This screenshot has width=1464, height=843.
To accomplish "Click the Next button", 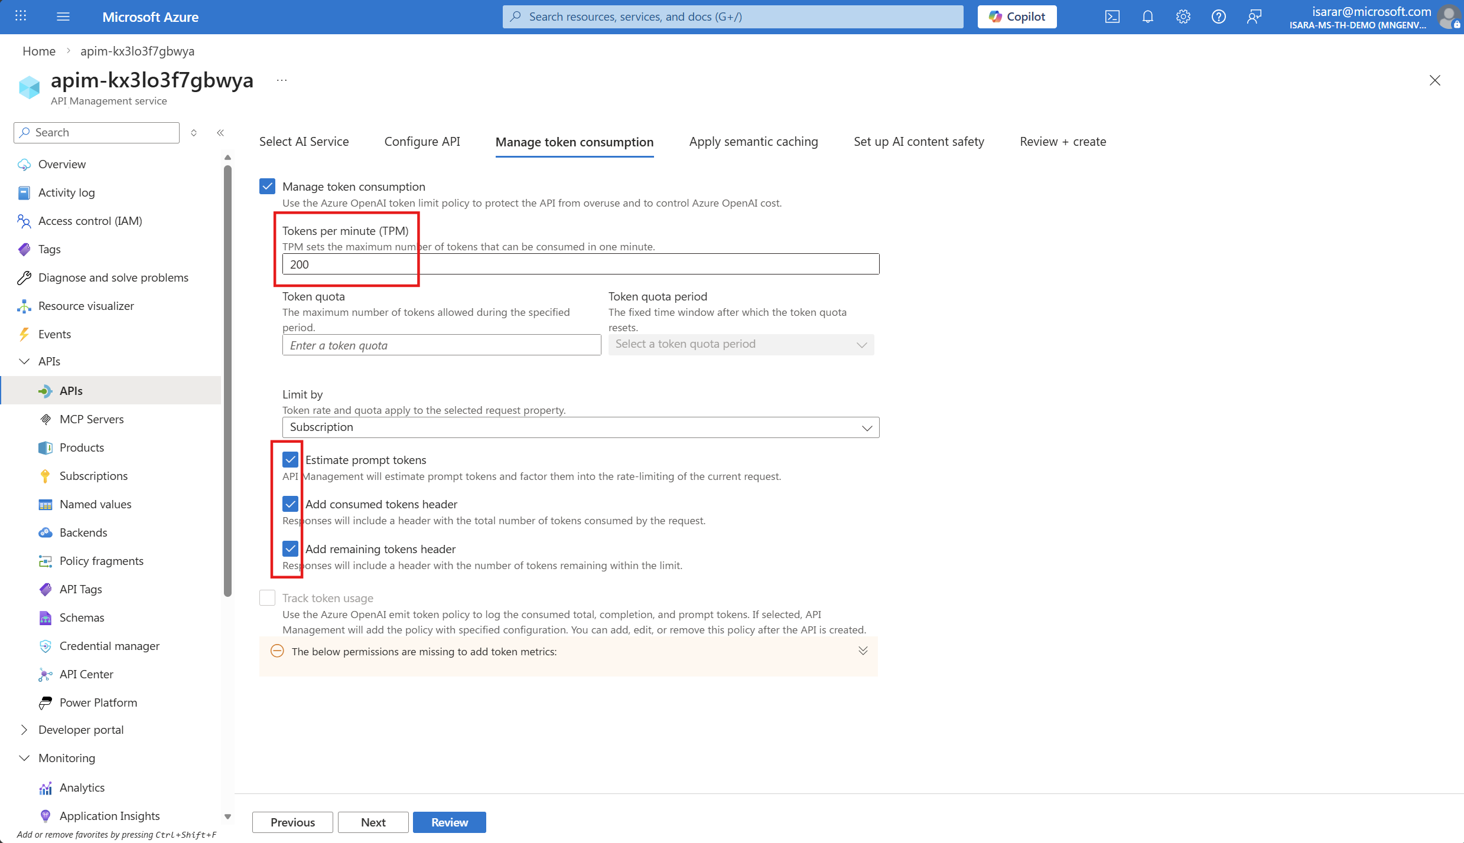I will point(373,822).
